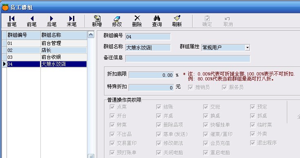Move to next record with 后笔
This screenshot has height=158, width=300.
tap(52, 21)
